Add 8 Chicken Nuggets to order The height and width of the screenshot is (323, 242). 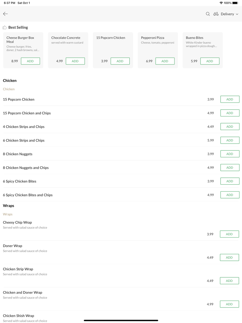(x=230, y=154)
